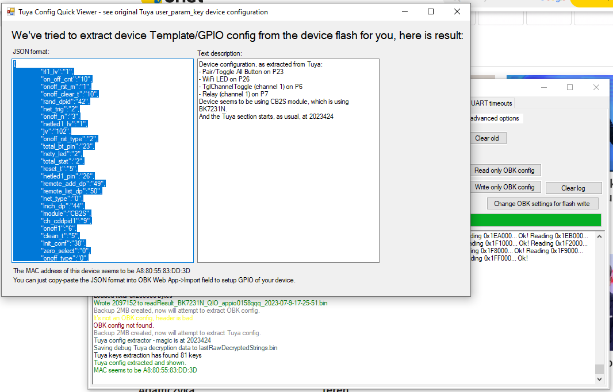The height and width of the screenshot is (392, 613).
Task: Click the scroll-up arrow of the read log
Action: (600, 236)
